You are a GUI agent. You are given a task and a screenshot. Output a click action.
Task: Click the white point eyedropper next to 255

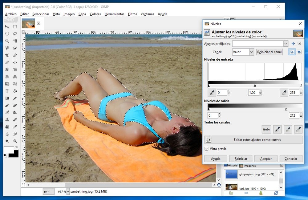(x=284, y=93)
